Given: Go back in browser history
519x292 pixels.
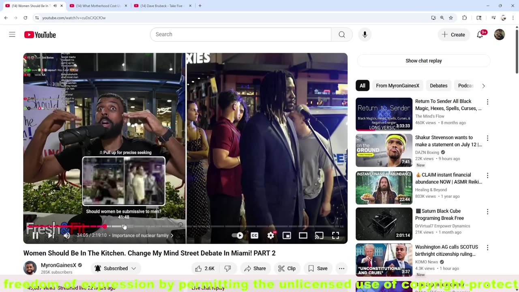Looking at the screenshot, I should [6, 18].
